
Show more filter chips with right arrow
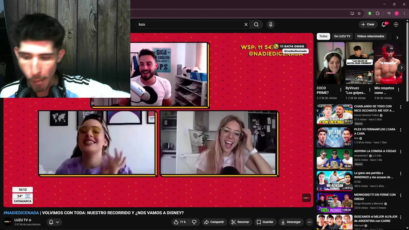click(397, 37)
